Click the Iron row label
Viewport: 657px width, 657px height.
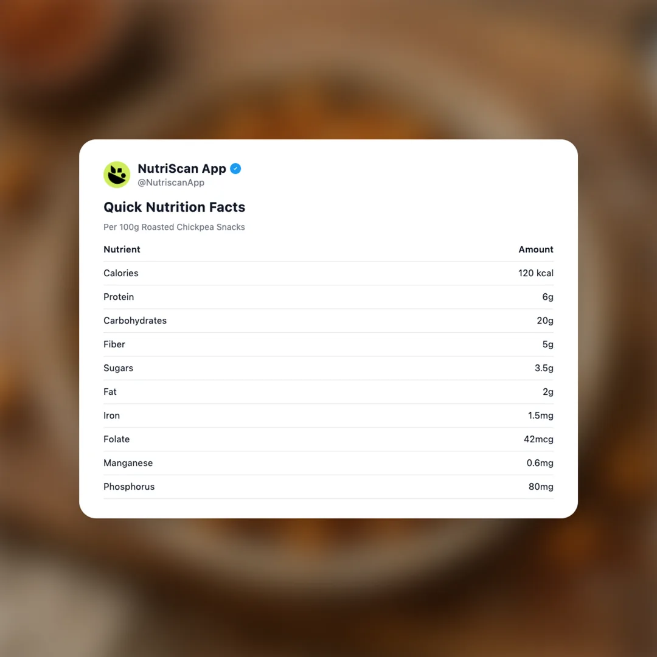point(111,415)
